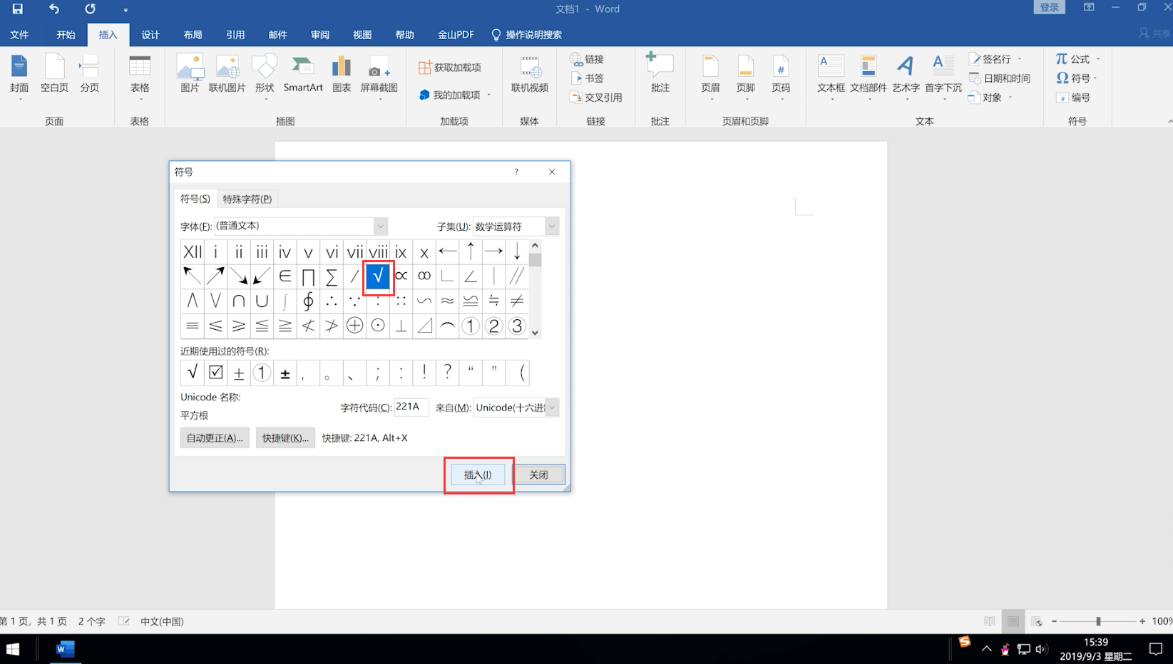
Task: Click the Insert (插入) button in dialog
Action: click(478, 474)
